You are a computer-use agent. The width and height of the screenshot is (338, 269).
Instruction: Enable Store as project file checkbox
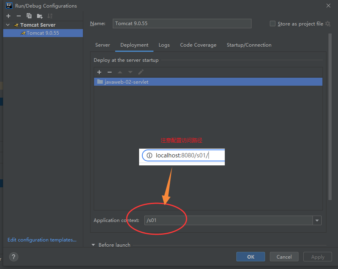pyautogui.click(x=273, y=24)
